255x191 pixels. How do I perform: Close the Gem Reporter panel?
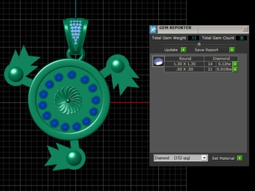(x=245, y=29)
